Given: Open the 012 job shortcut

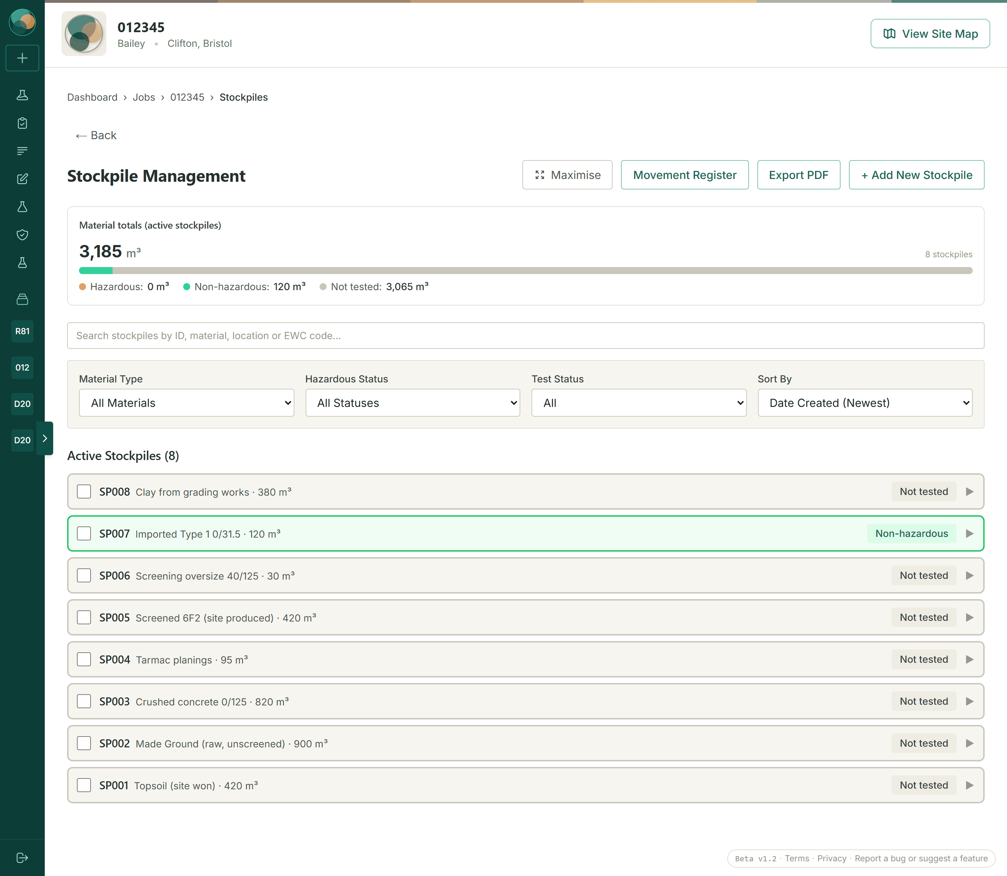Looking at the screenshot, I should click(22, 368).
